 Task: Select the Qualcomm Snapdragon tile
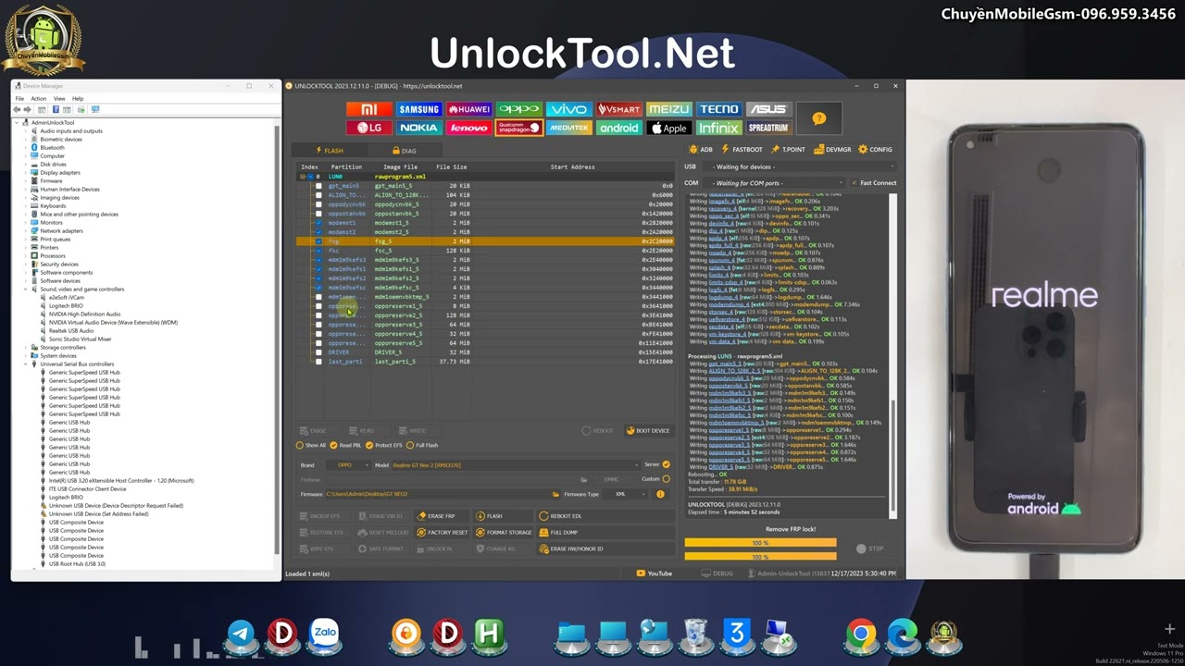coord(518,128)
